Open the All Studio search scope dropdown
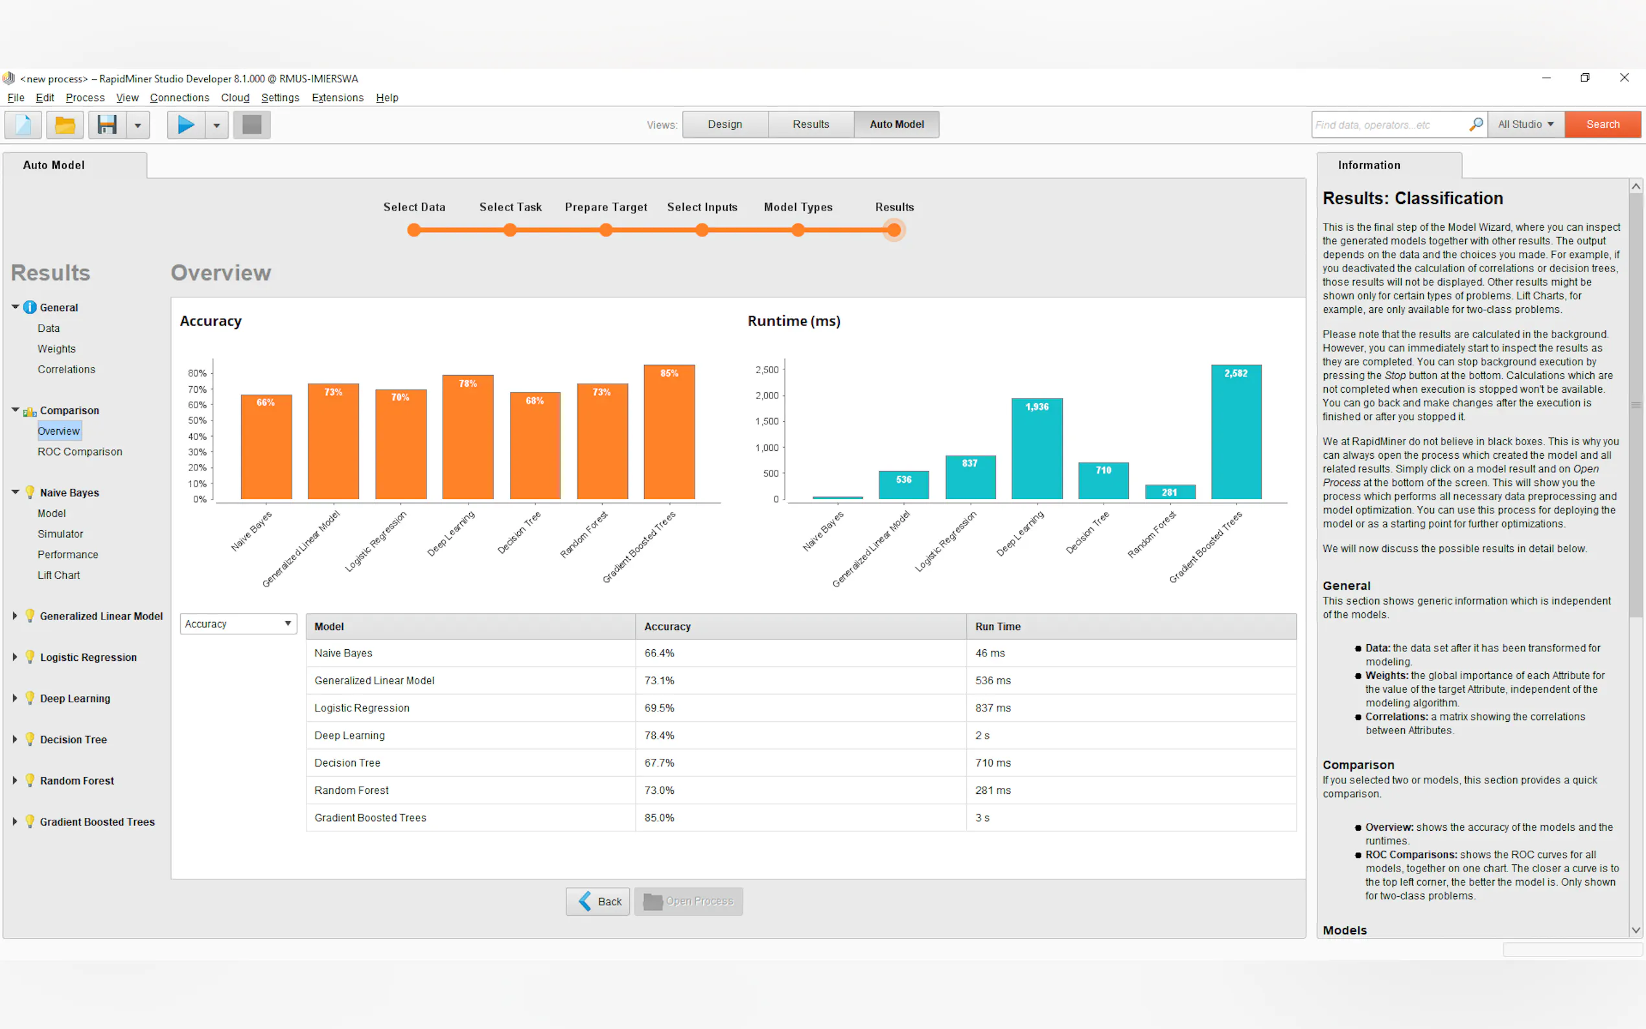 [x=1525, y=124]
